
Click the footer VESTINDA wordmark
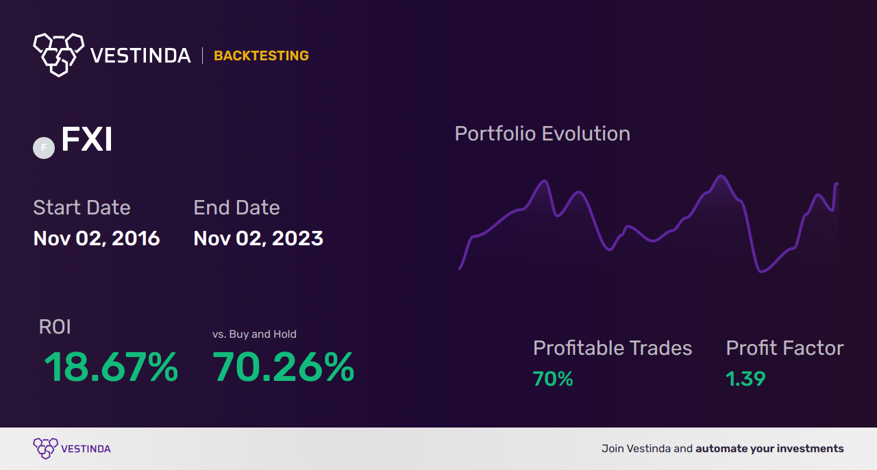click(x=86, y=449)
